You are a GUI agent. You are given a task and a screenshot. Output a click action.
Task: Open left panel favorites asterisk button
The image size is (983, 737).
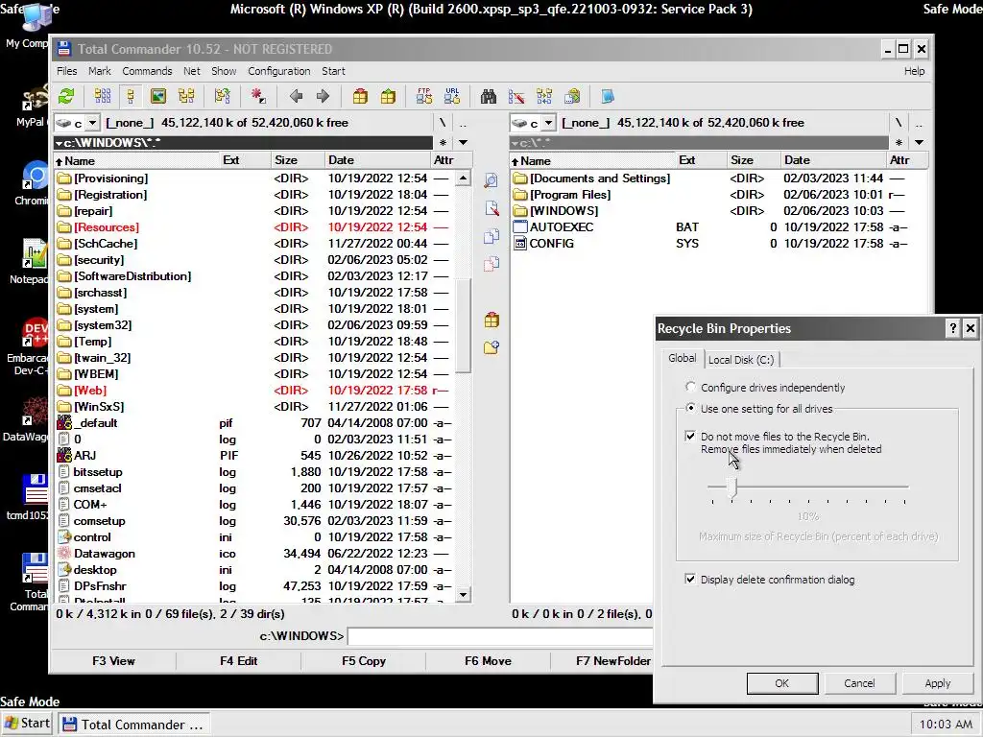tap(443, 142)
